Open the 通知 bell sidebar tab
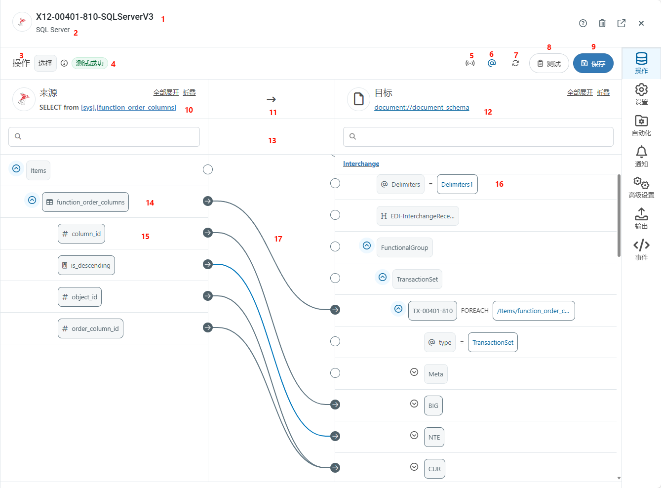 coord(641,157)
